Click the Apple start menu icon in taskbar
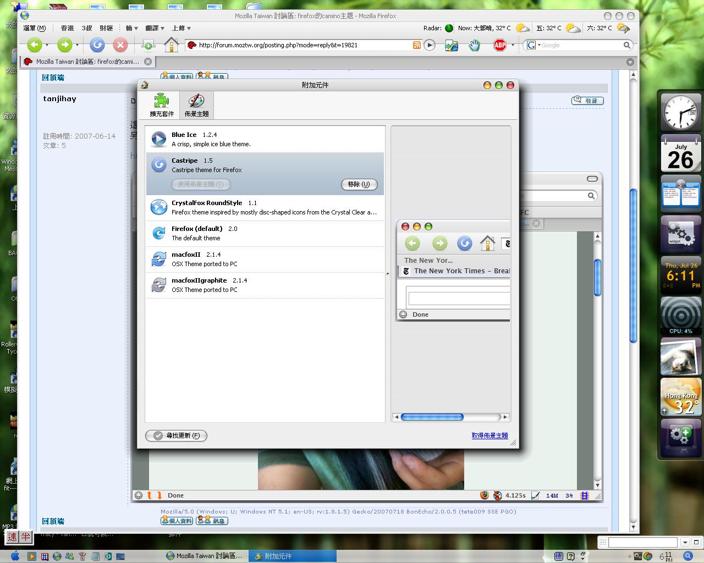This screenshot has height=563, width=704. coord(15,556)
